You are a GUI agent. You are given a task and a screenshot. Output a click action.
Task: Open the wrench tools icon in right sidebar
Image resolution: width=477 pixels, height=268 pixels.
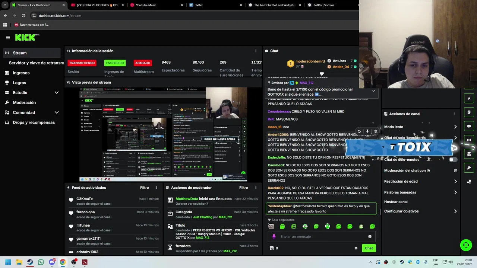click(x=469, y=167)
